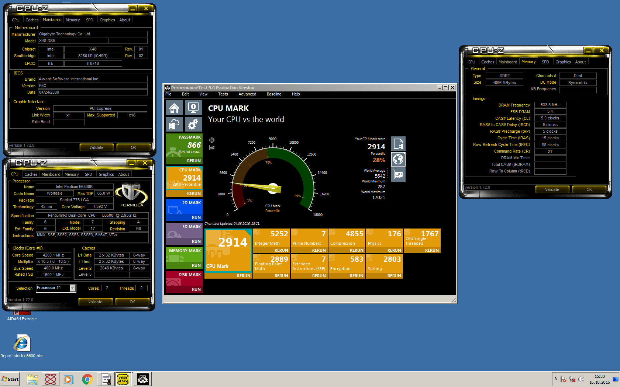Switch to the CPU-Z taskbar button

123,379
